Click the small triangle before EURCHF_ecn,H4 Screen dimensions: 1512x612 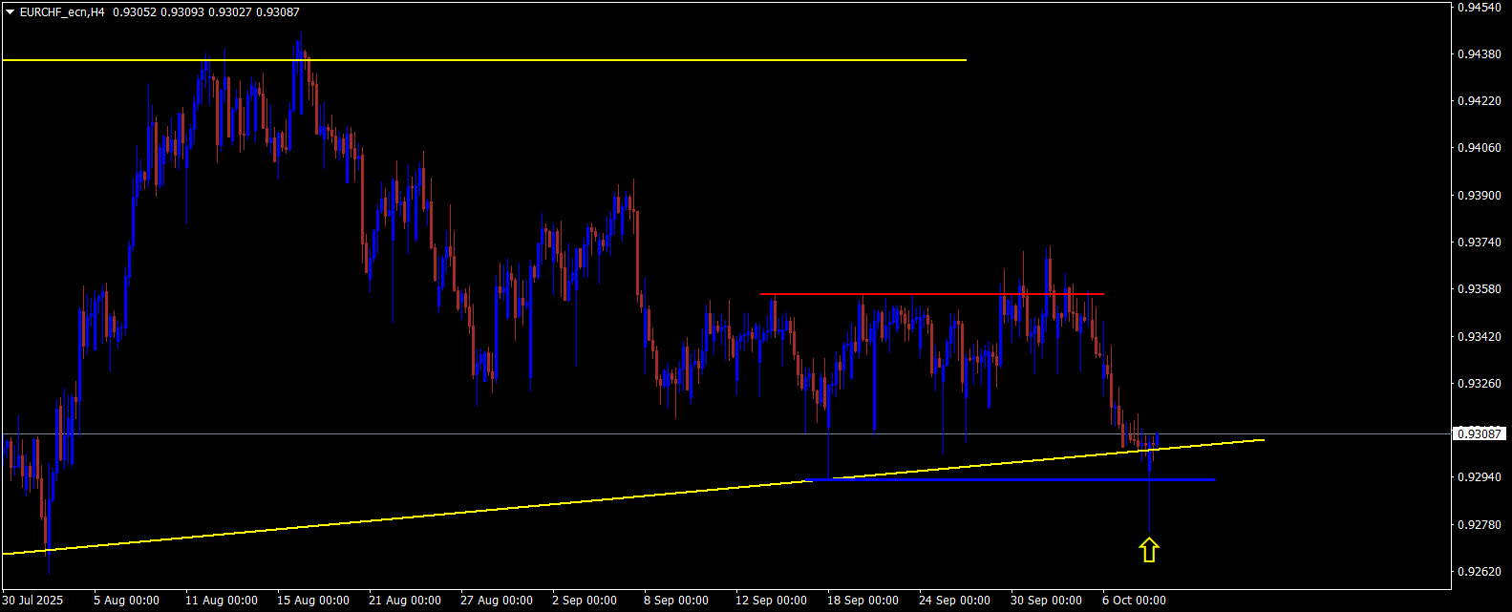point(11,12)
